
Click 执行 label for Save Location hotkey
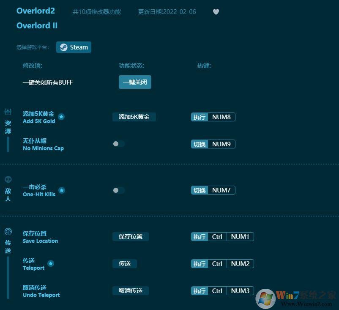[x=200, y=237]
